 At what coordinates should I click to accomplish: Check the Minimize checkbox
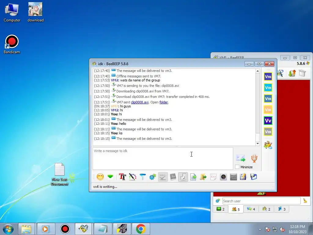coord(237,167)
